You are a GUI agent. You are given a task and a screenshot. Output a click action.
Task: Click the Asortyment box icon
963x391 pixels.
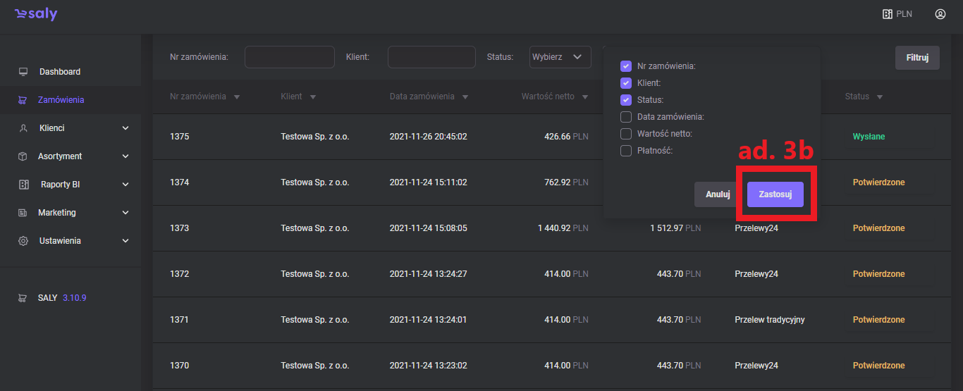[x=23, y=156]
